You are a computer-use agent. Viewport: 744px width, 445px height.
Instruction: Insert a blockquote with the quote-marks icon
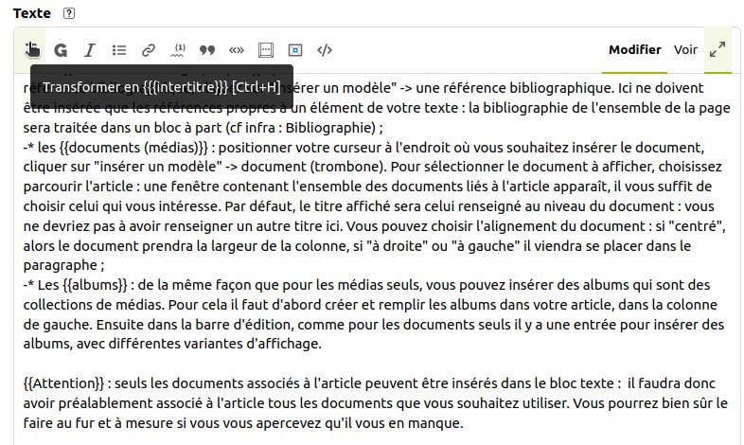(x=207, y=50)
